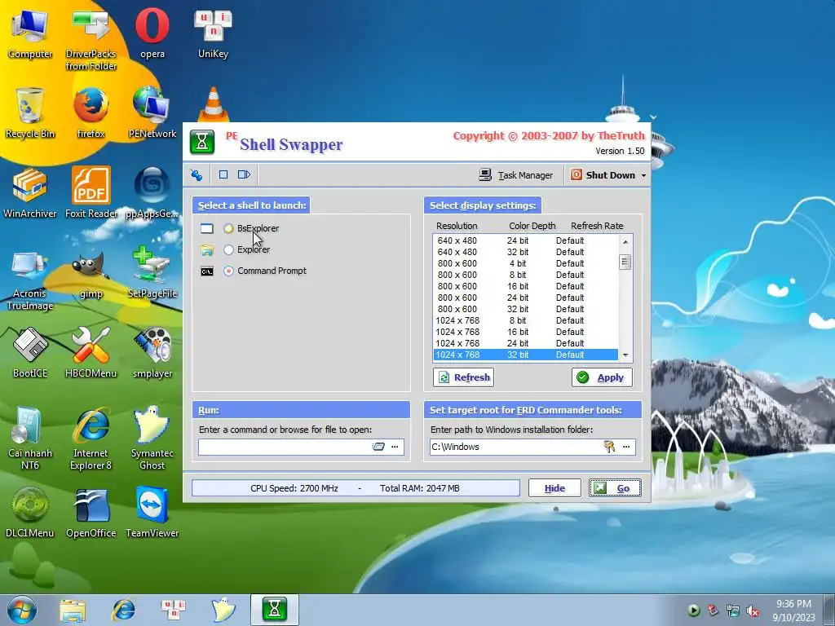The height and width of the screenshot is (626, 835).
Task: Click the Go button
Action: pyautogui.click(x=615, y=488)
